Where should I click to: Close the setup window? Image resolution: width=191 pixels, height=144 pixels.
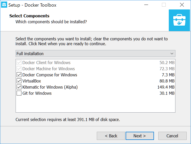point(182,5)
